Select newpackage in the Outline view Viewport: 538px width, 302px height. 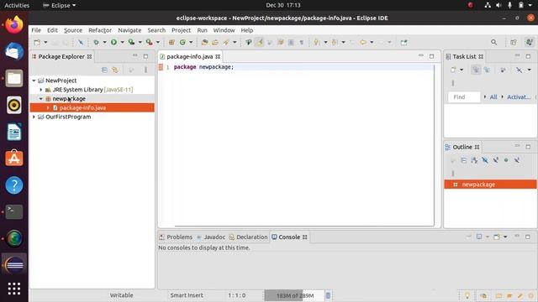pyautogui.click(x=490, y=185)
